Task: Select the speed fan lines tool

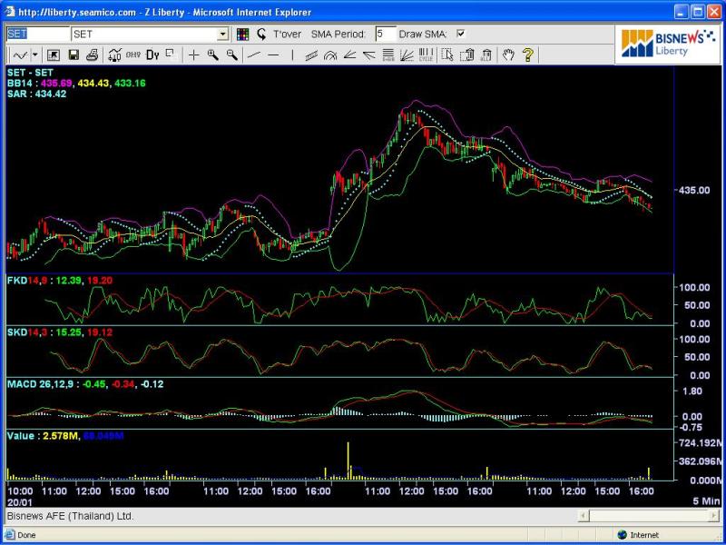Action: click(368, 55)
